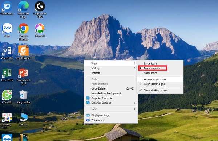This screenshot has width=218, height=141.
Task: Choose Large icons view option
Action: 160,63
